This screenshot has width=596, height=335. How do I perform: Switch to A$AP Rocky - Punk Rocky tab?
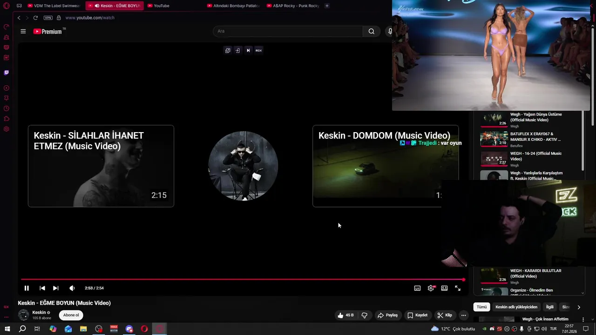[x=293, y=6]
